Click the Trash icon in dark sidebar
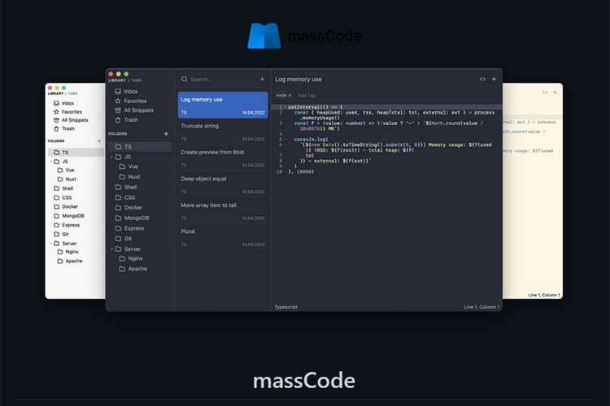 pyautogui.click(x=117, y=119)
